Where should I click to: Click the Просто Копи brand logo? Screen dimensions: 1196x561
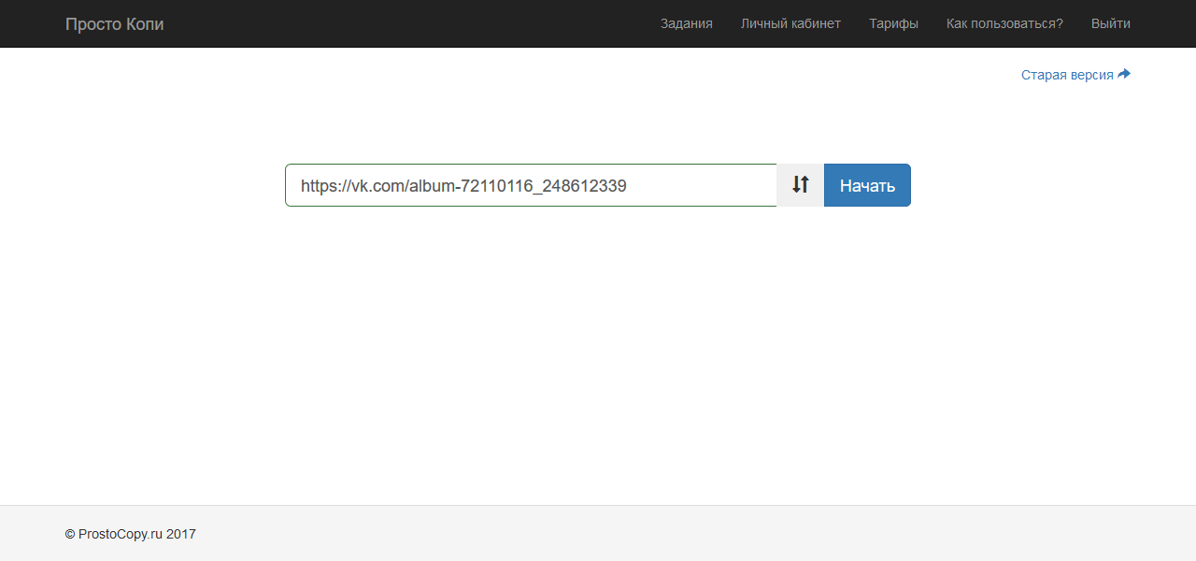click(x=114, y=23)
